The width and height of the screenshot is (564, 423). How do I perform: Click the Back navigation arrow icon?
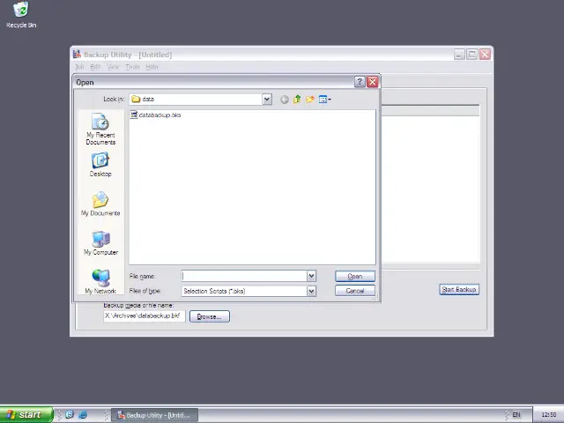[284, 100]
